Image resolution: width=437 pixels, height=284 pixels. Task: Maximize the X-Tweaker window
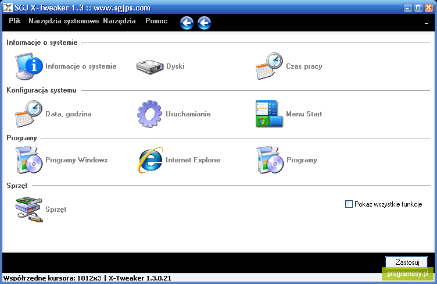(418, 8)
